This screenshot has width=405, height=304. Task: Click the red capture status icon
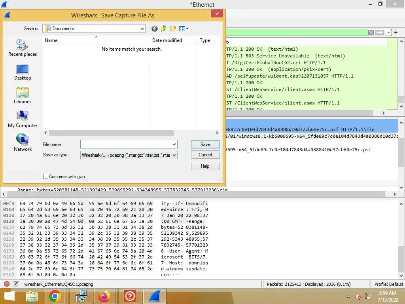tap(7, 284)
